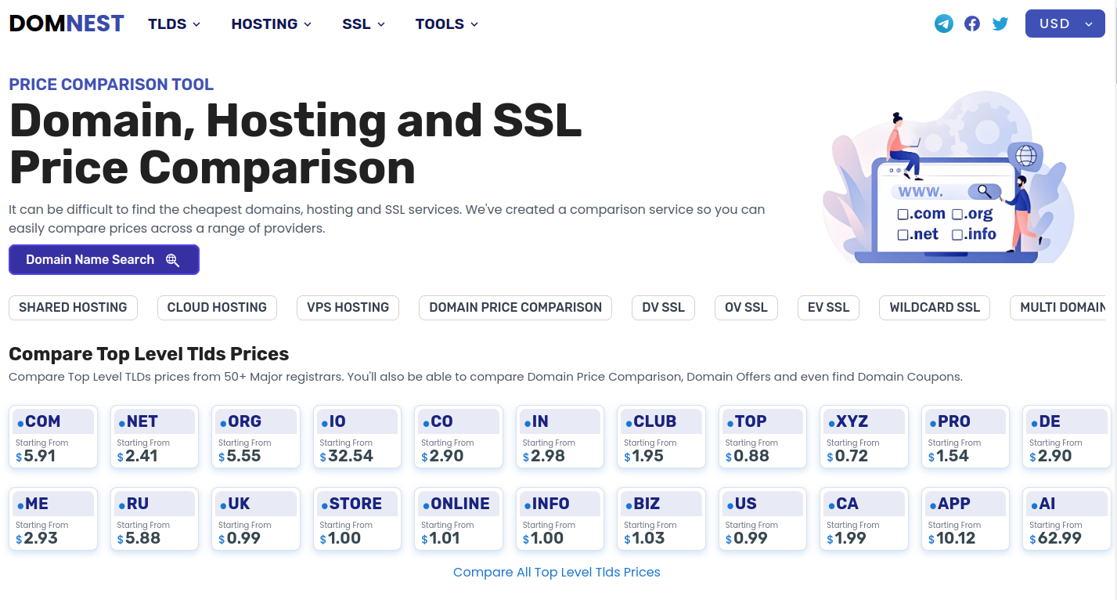Open the .XYZ price card
The height and width of the screenshot is (600, 1117).
864,437
